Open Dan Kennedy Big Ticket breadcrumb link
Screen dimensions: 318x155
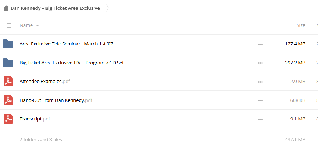(x=55, y=8)
